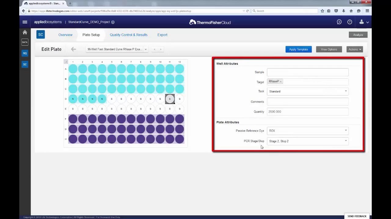
Task: Open the Actions dropdown
Action: [x=355, y=49]
